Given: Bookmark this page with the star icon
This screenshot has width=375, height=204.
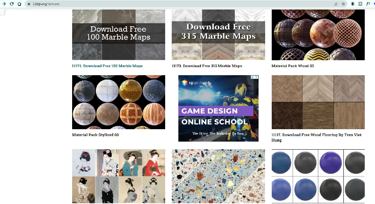Looking at the screenshot, I should click(x=343, y=4).
